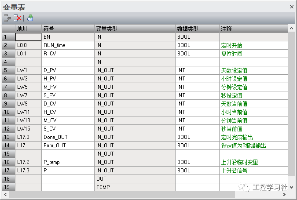Click the 定时完成输出 comment cell
Viewport: 297px width, 200px height.
point(253,137)
